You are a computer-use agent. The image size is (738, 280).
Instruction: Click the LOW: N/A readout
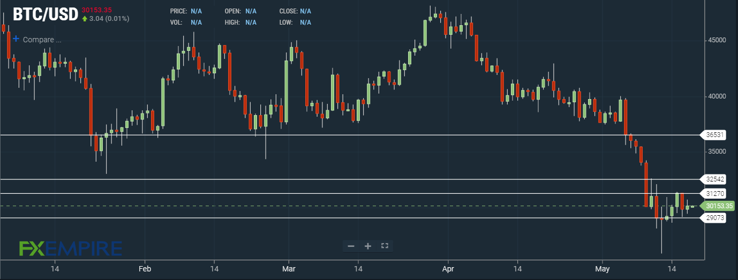[295, 22]
